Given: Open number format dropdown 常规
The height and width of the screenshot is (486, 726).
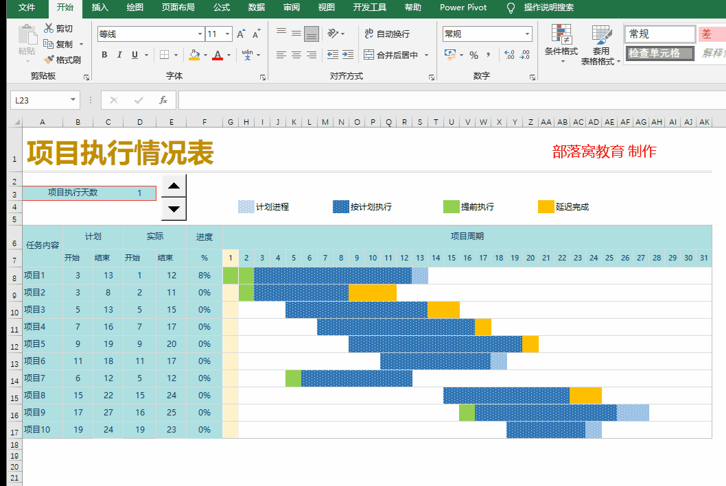Looking at the screenshot, I should 528,34.
